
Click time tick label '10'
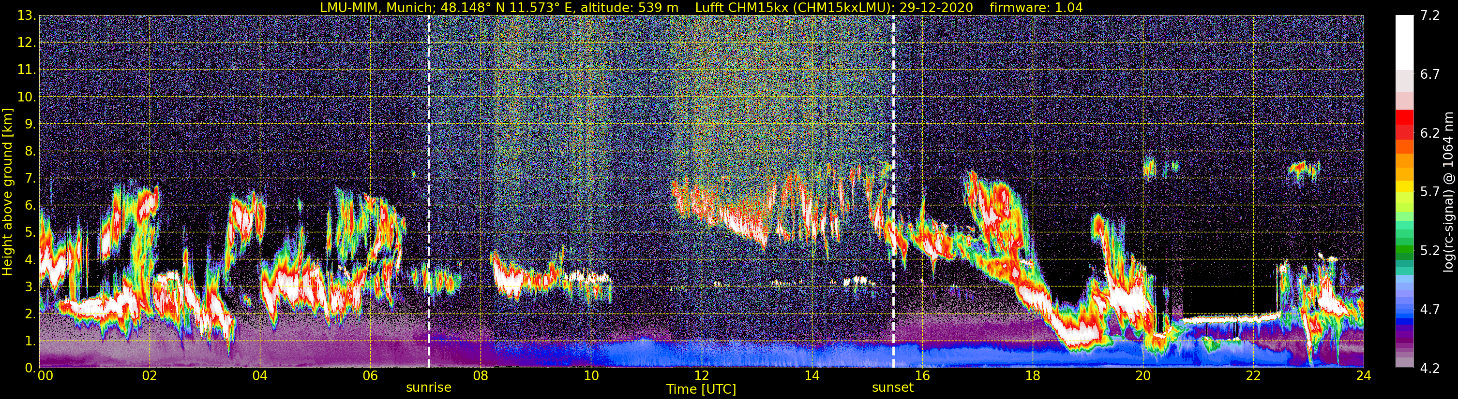(591, 376)
